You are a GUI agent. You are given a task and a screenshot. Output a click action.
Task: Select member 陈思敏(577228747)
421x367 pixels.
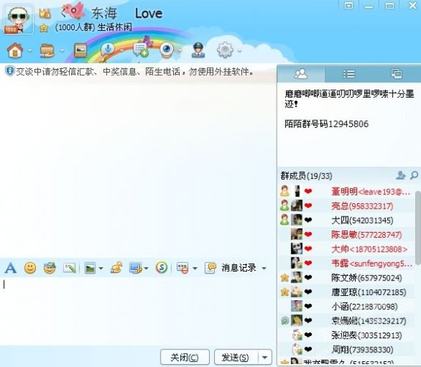(x=347, y=235)
